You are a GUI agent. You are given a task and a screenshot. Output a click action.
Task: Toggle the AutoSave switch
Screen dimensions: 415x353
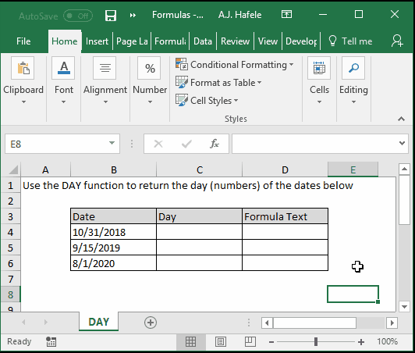coord(78,16)
